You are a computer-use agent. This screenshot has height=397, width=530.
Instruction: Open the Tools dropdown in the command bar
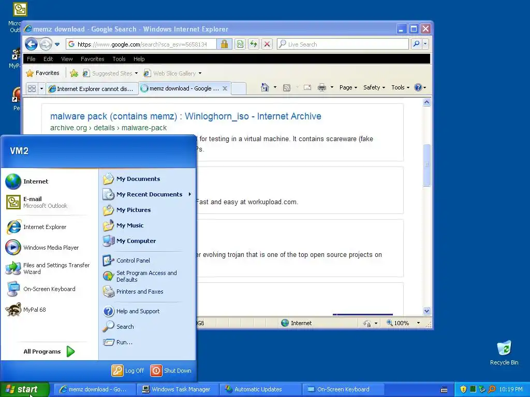tap(400, 87)
